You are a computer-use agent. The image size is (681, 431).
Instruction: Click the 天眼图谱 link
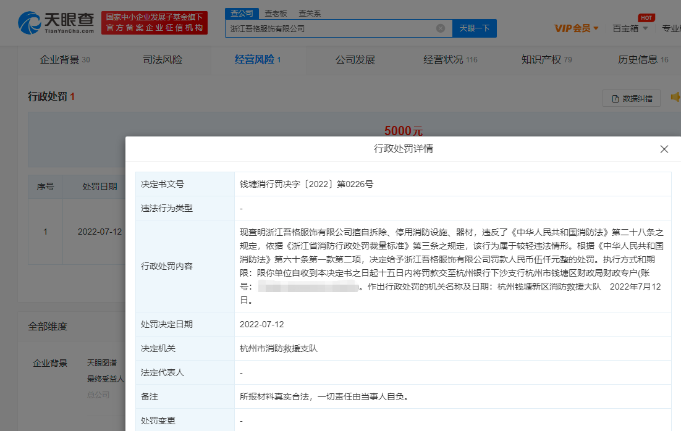(101, 363)
